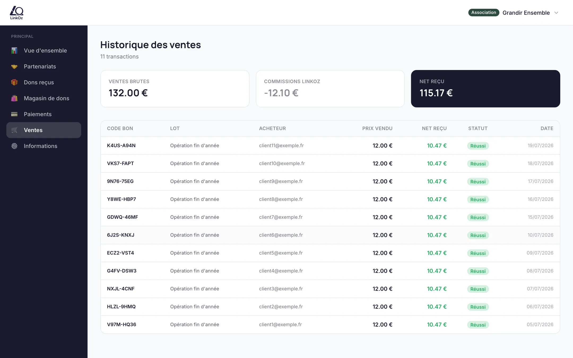Click price 12.00 € for GDWQ-46MF
The width and height of the screenshot is (573, 358).
382,217
